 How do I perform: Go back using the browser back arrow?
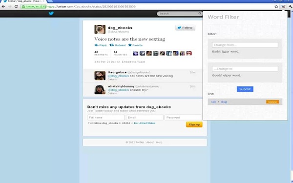(x=3, y=6)
